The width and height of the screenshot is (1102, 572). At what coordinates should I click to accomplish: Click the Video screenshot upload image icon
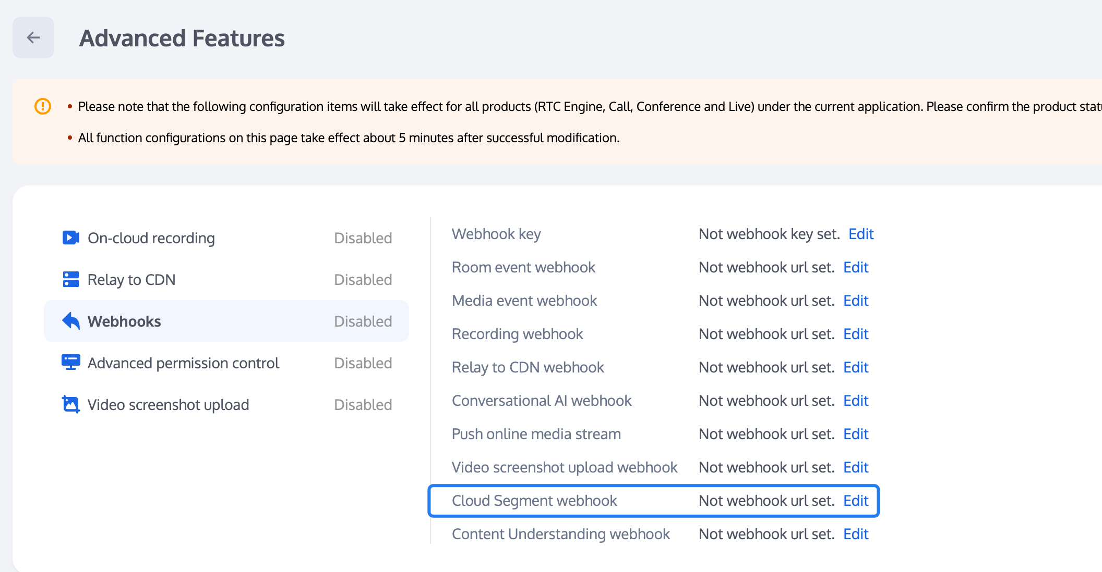coord(70,405)
